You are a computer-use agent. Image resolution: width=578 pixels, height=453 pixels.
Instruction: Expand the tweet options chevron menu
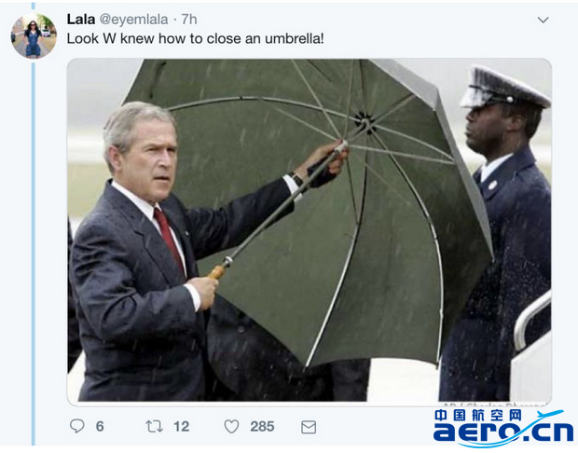click(543, 20)
